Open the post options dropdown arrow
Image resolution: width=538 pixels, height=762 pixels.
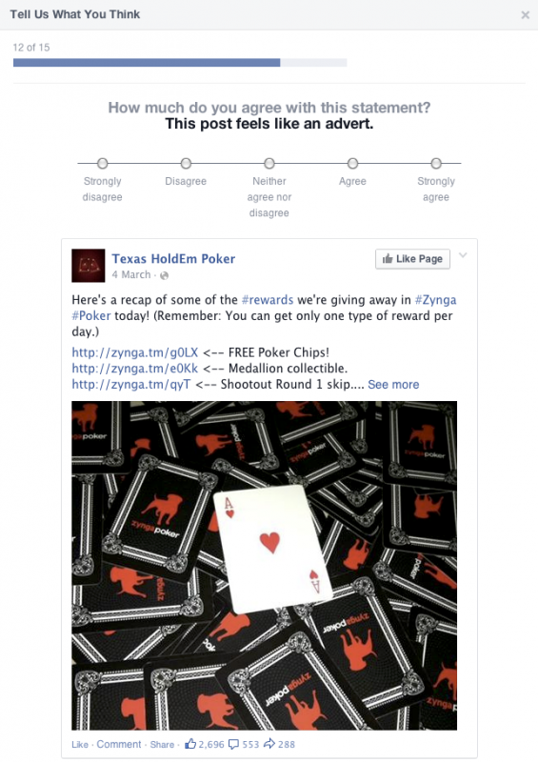point(463,255)
